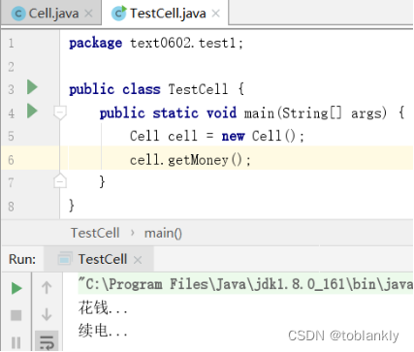Click the run gutter arrow beside class TestCell
This screenshot has height=352, width=414.
click(32, 87)
